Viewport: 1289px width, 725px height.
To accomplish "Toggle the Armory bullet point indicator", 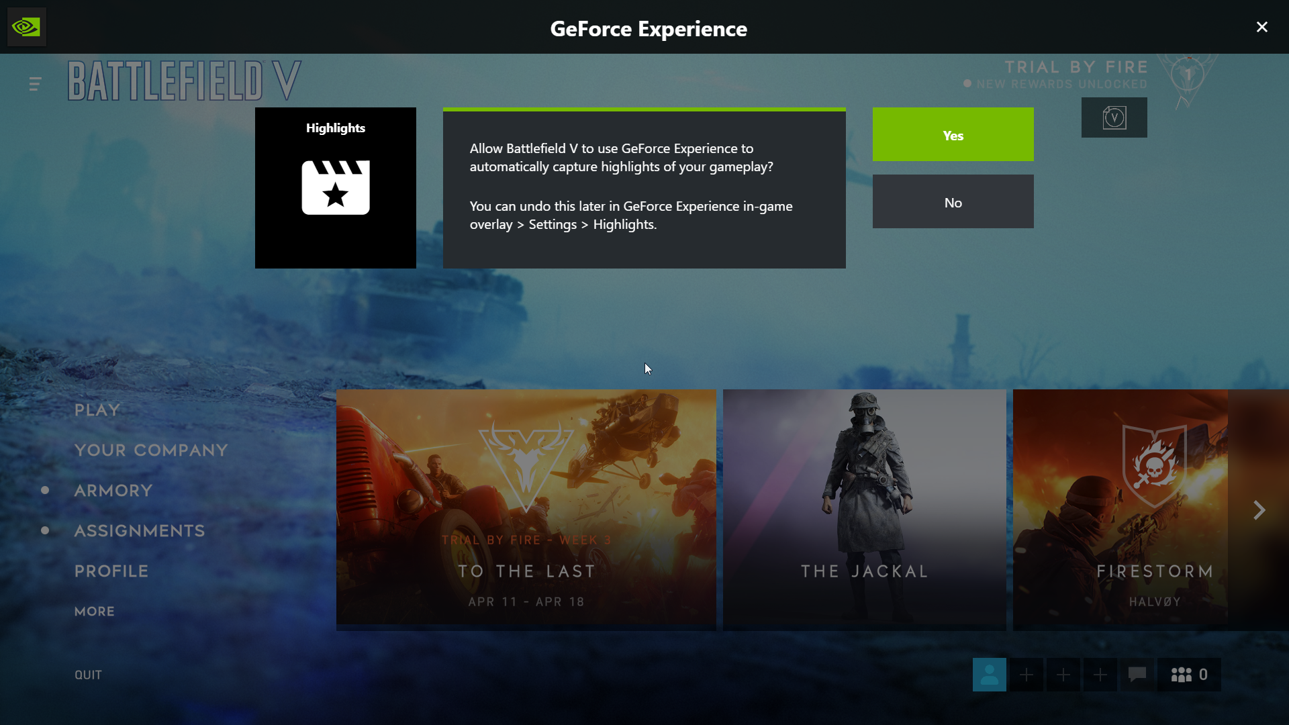I will (x=50, y=489).
